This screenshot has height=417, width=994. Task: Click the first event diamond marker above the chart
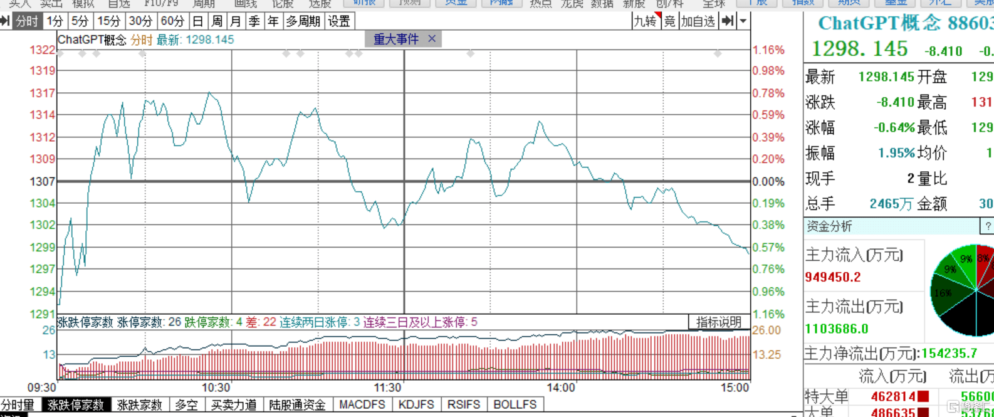tap(60, 54)
